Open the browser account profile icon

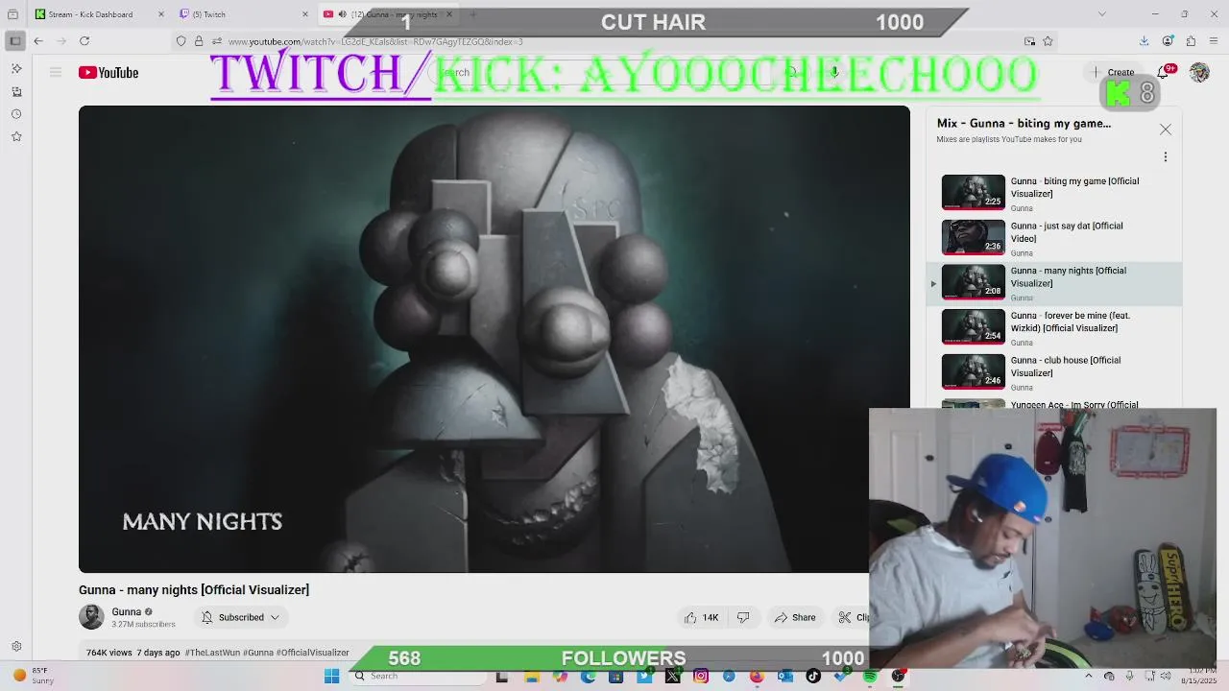(1168, 41)
